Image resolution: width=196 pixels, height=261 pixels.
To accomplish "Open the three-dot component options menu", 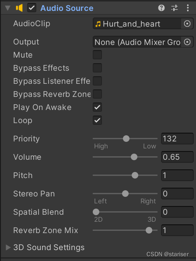I will click(x=188, y=8).
